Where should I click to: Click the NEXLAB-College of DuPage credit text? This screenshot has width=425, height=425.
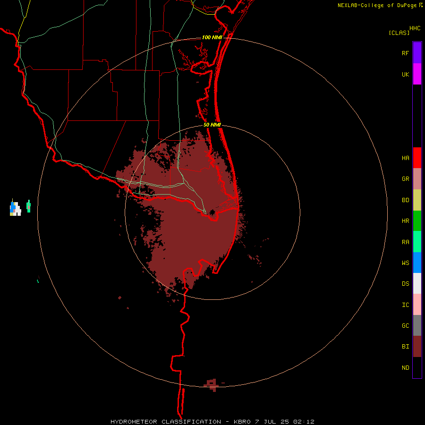tap(377, 5)
